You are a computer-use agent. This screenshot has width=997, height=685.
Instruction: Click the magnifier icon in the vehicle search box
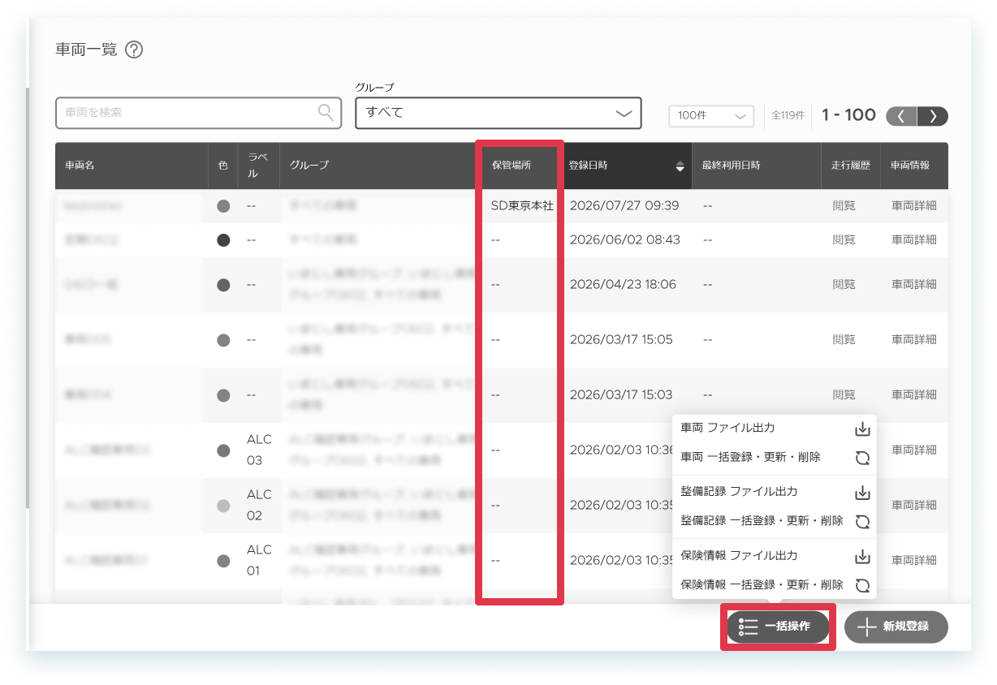tap(326, 113)
